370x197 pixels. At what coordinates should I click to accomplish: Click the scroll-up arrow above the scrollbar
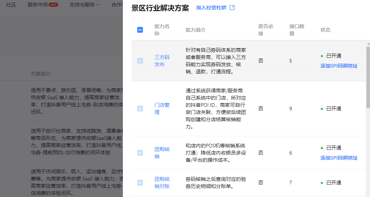(x=368, y=43)
